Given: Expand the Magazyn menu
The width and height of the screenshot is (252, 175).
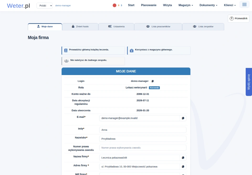Looking at the screenshot, I should point(186,5).
